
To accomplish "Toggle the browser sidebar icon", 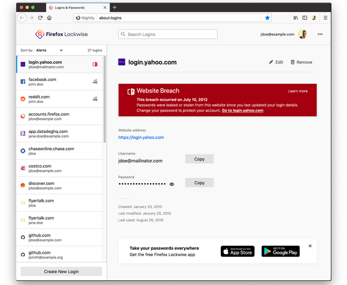I will point(305,18).
